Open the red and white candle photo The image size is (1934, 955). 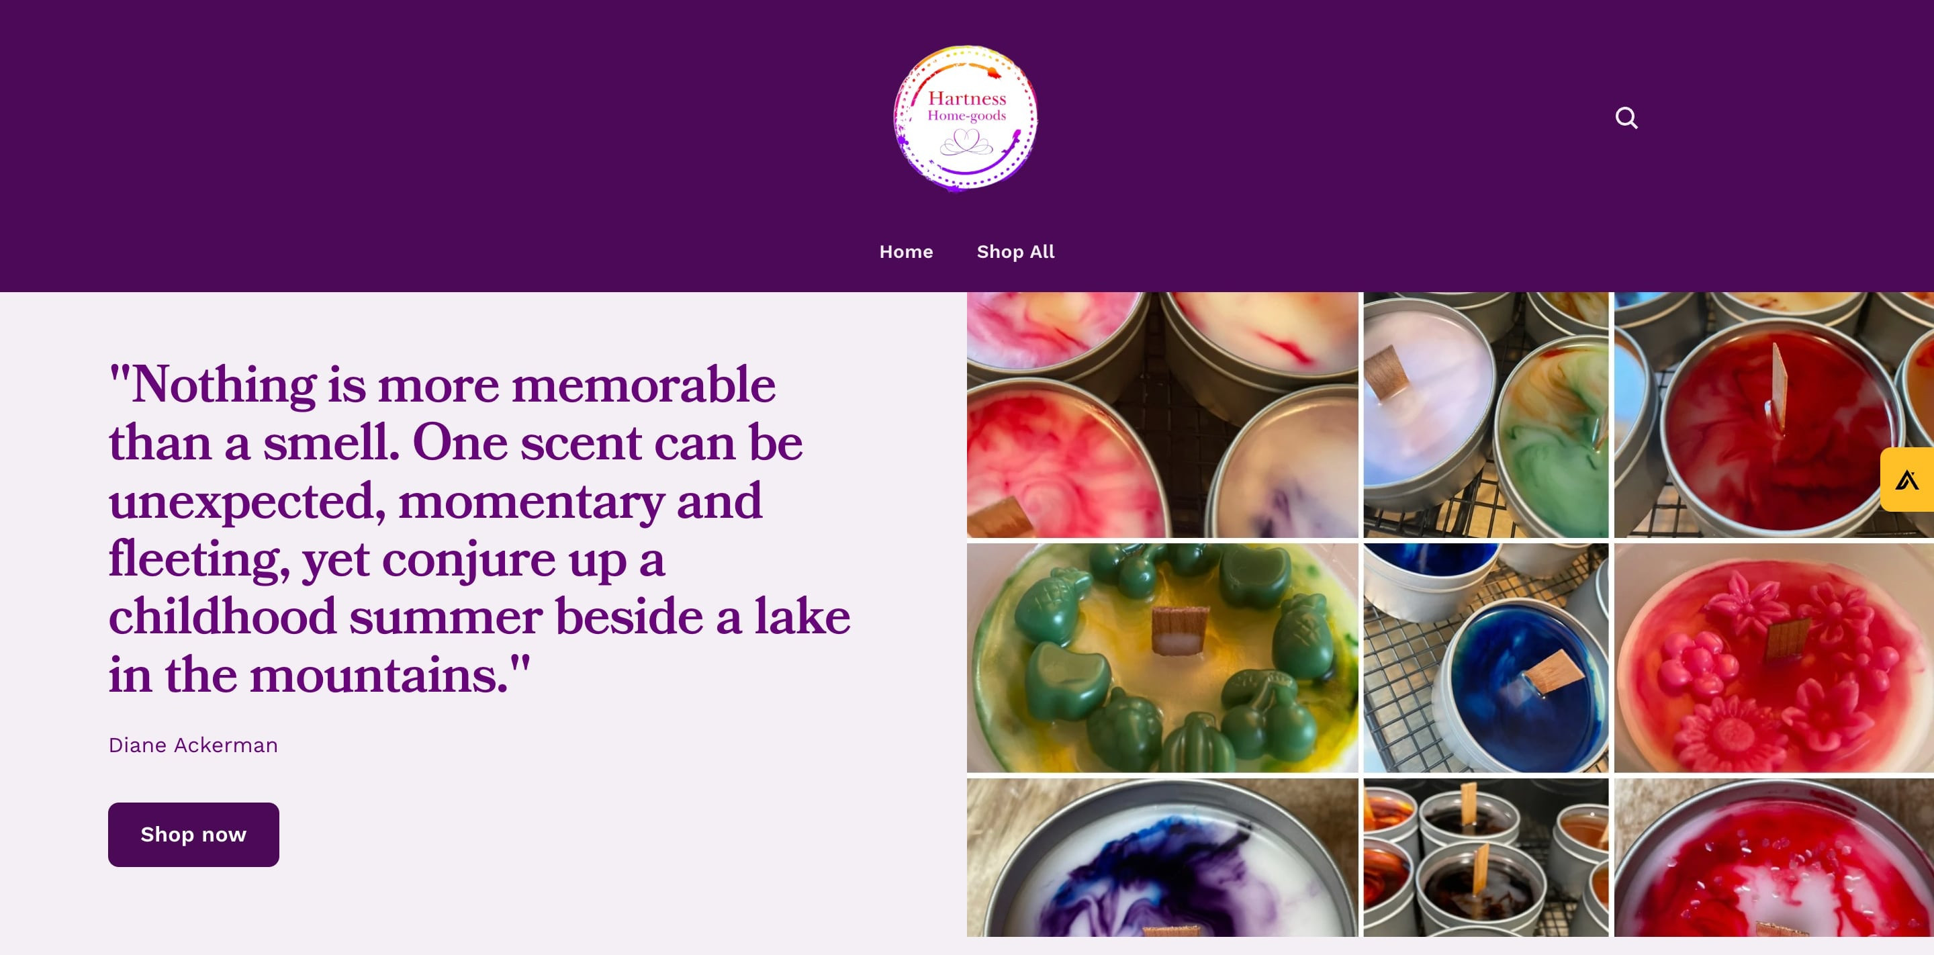1774,857
